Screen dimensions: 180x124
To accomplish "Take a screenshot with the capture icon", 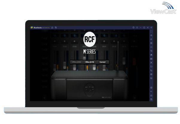I will point(151,63).
